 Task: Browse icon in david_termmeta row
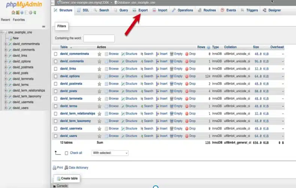(106, 99)
